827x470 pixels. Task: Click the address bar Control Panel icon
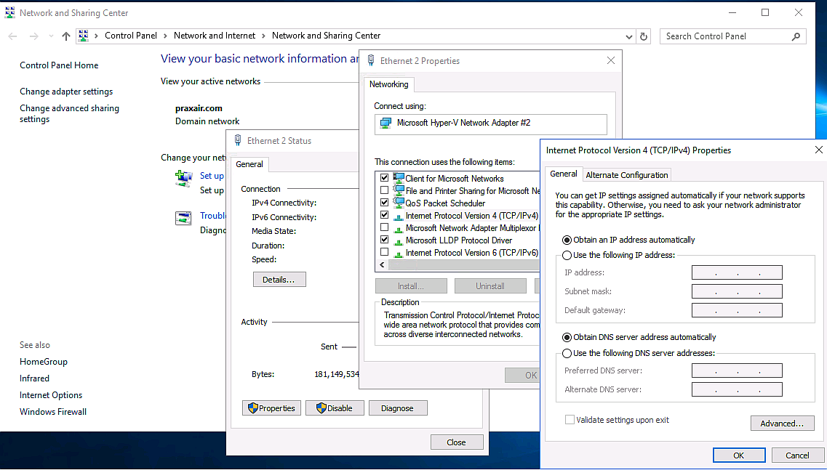[84, 36]
